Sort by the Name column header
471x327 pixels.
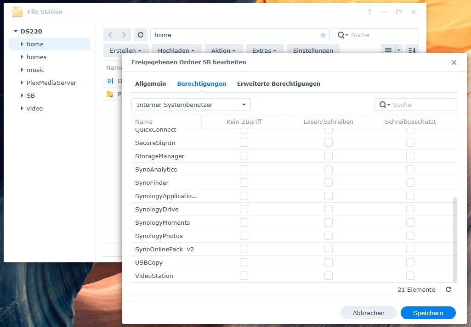click(166, 122)
